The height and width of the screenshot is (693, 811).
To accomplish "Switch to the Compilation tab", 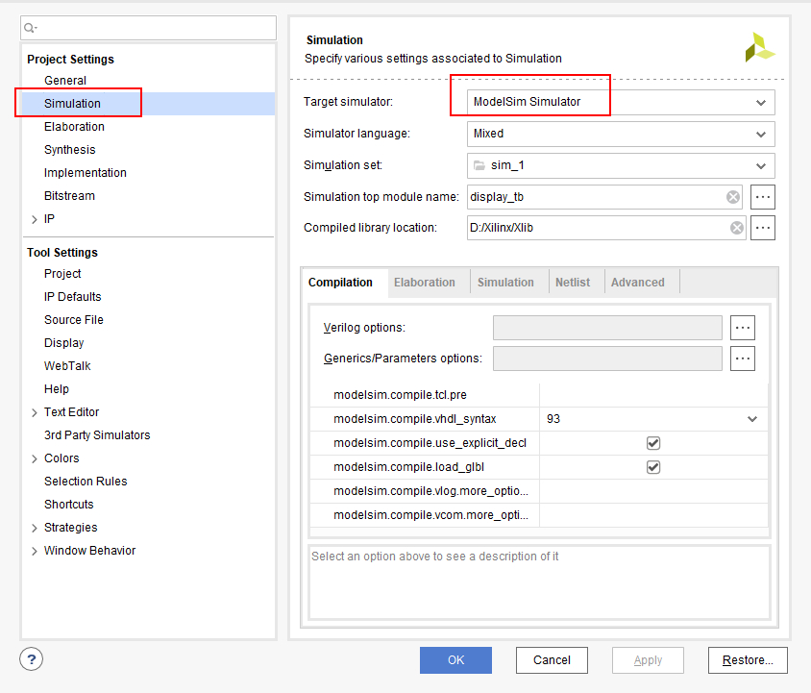I will 340,283.
